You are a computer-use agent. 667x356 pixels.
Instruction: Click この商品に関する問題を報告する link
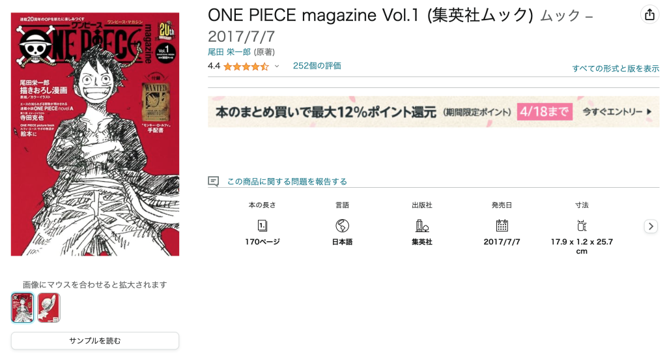(287, 181)
